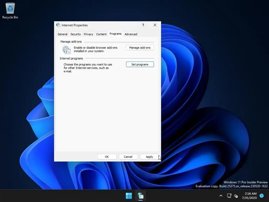Close the Internet Properties dialog

tap(155, 25)
